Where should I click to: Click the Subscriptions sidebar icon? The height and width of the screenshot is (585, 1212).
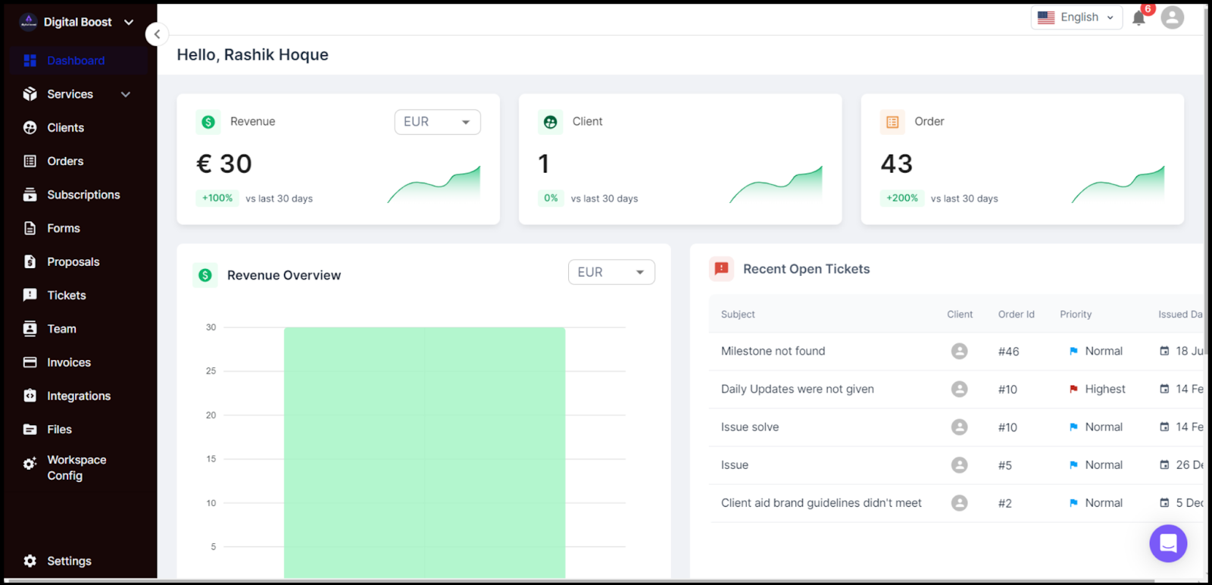coord(30,195)
